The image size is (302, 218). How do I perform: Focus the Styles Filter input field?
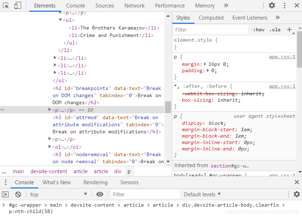(x=211, y=30)
